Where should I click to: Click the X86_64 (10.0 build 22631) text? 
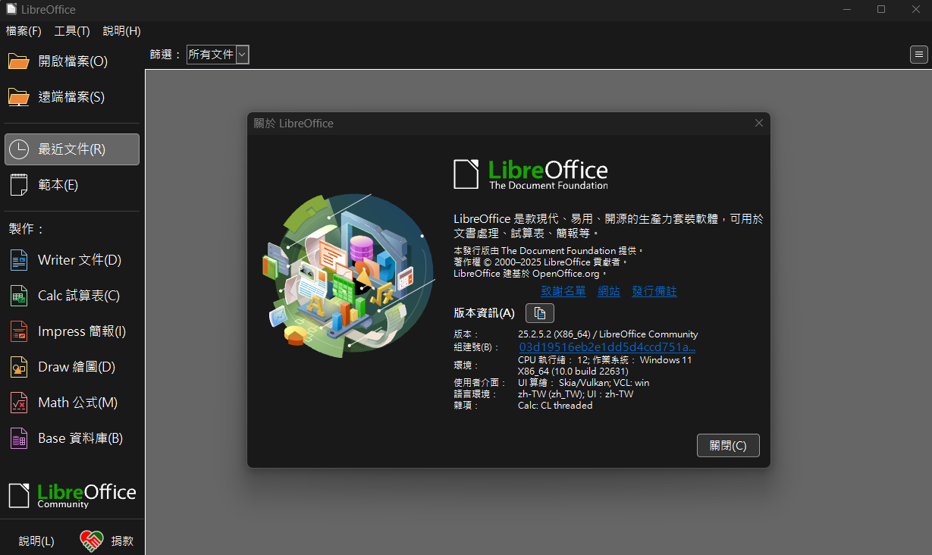coord(573,372)
